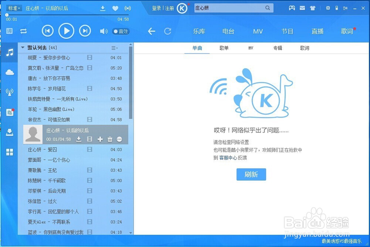Open the top 歌词 lyrics navigation tab
The height and width of the screenshot is (247, 370).
coord(347,31)
